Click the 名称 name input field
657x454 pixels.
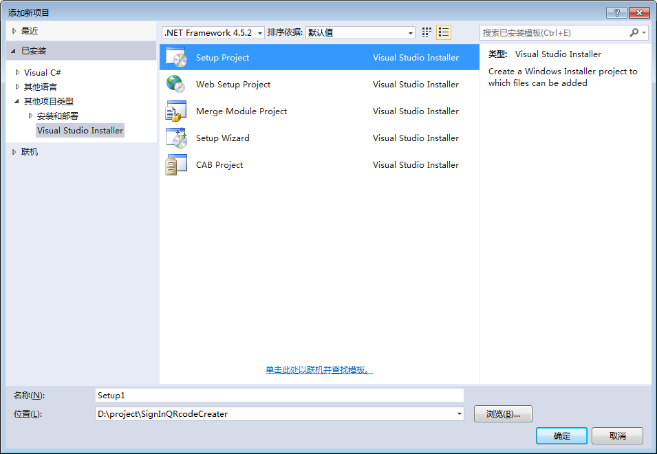point(279,396)
